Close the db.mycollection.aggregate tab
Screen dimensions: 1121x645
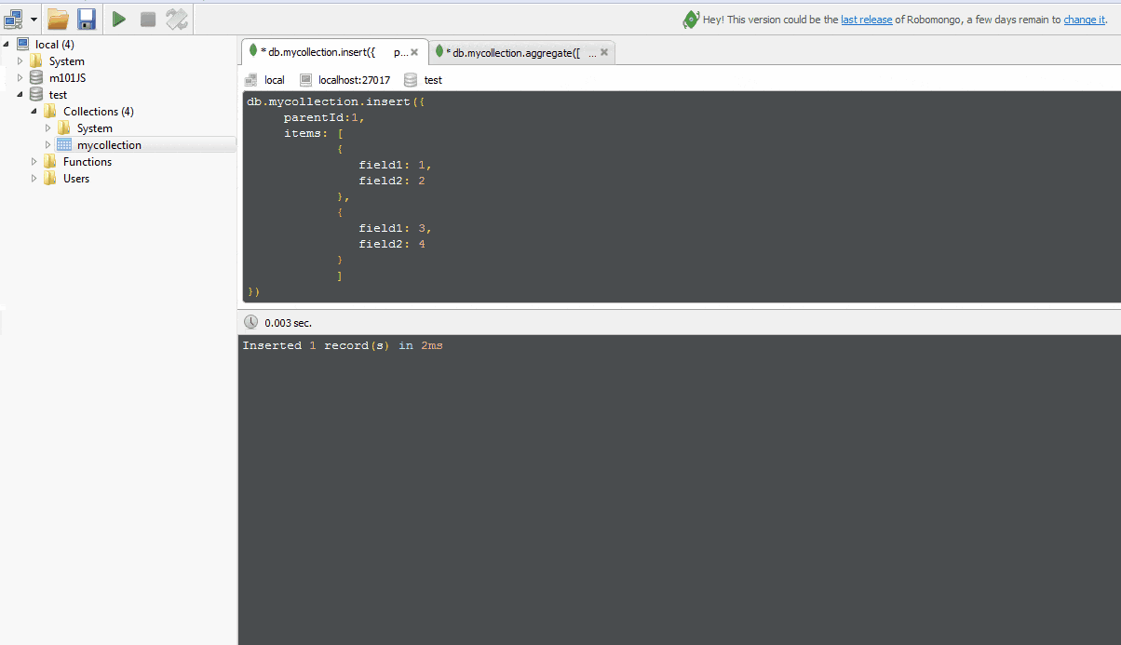(x=604, y=53)
